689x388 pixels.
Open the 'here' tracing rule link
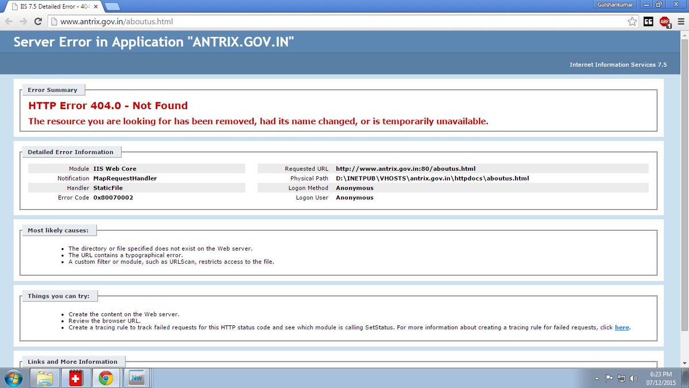[622, 328]
